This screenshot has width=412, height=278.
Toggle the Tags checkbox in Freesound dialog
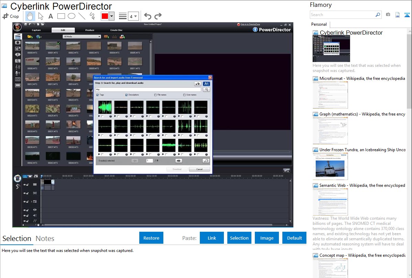click(98, 95)
